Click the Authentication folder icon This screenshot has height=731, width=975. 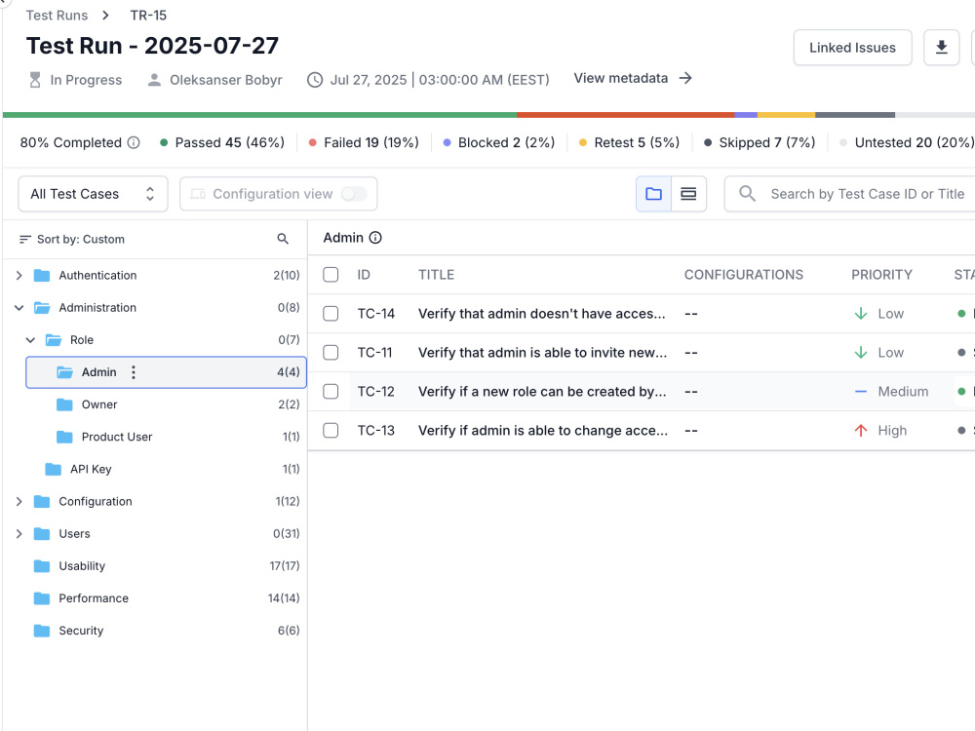click(42, 276)
